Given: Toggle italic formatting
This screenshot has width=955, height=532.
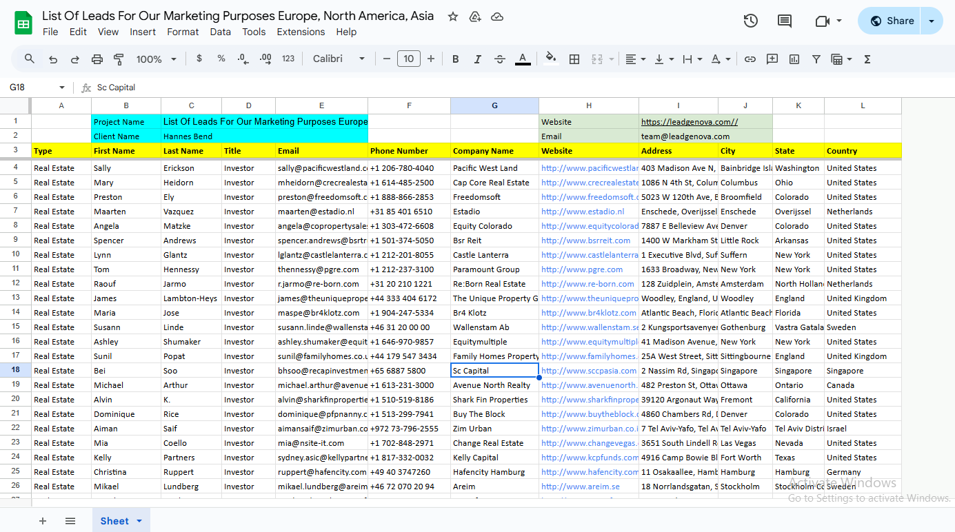Looking at the screenshot, I should tap(478, 59).
